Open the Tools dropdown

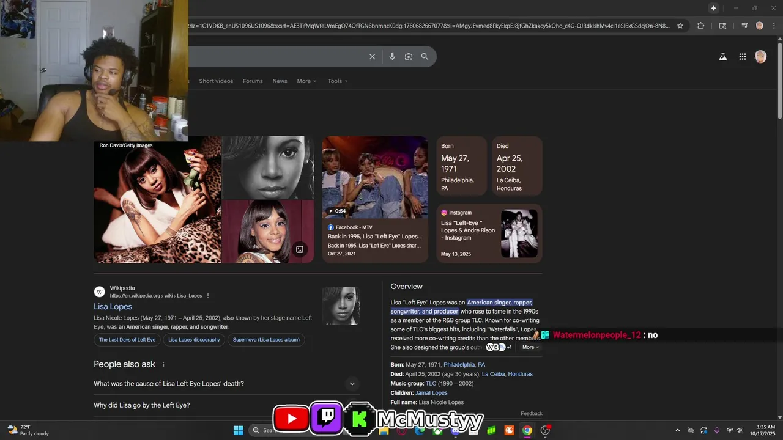pyautogui.click(x=337, y=81)
